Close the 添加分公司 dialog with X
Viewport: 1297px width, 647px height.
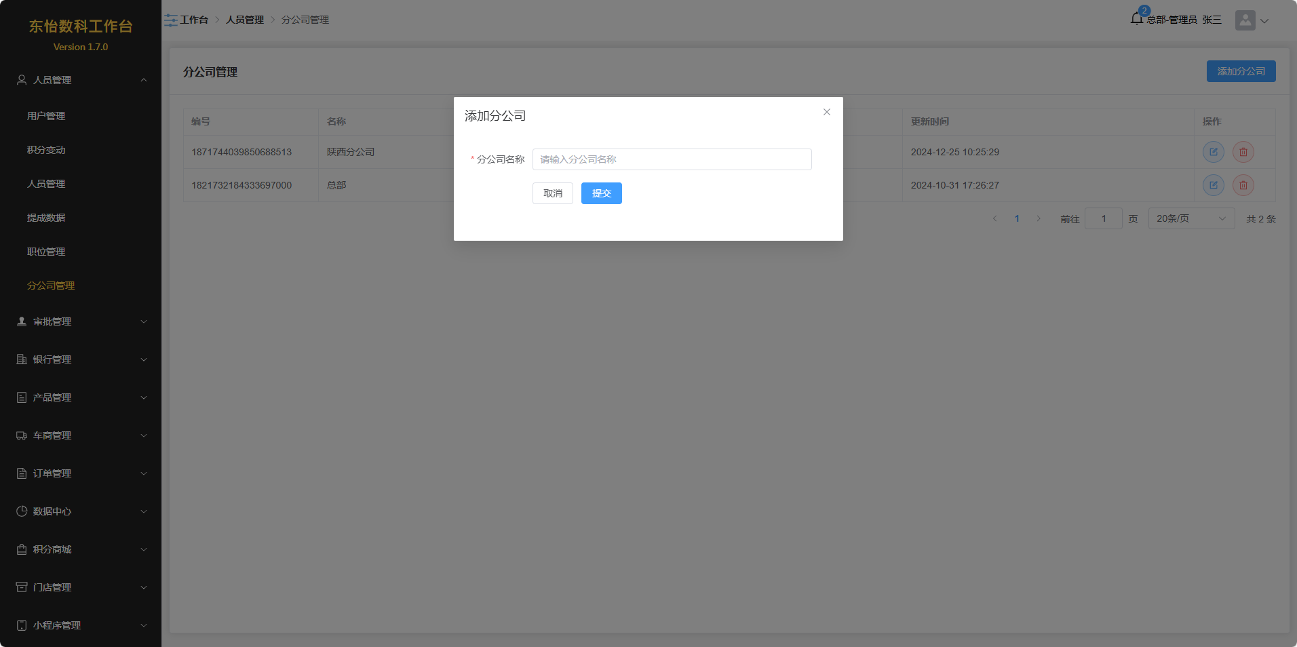[826, 113]
